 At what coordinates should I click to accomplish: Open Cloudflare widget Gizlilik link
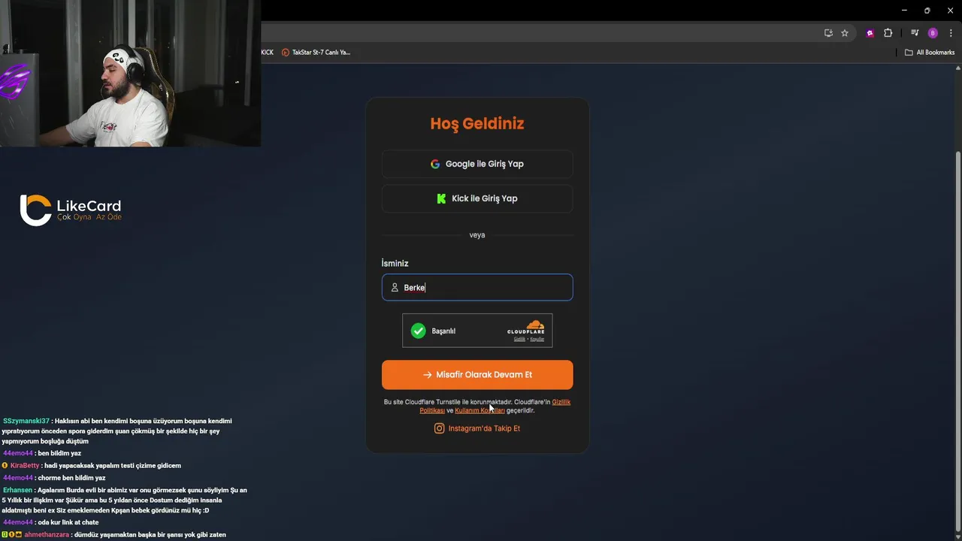click(x=519, y=339)
